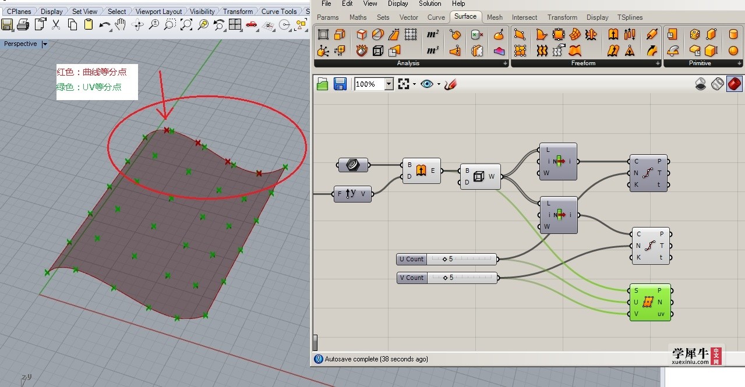This screenshot has width=745, height=387.
Task: Click the extrude component with B, D, E ports
Action: coord(422,171)
